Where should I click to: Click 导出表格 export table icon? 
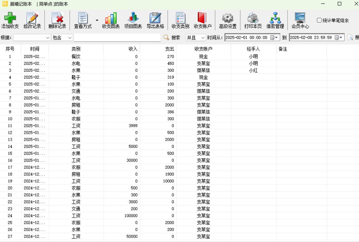pos(155,18)
